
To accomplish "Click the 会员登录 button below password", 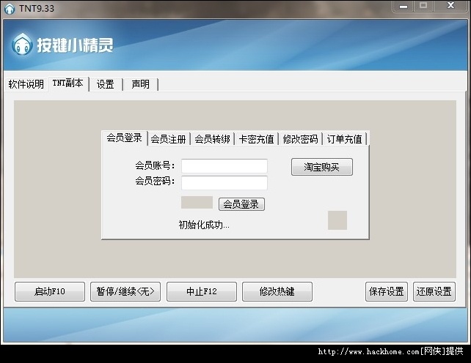I will point(241,204).
